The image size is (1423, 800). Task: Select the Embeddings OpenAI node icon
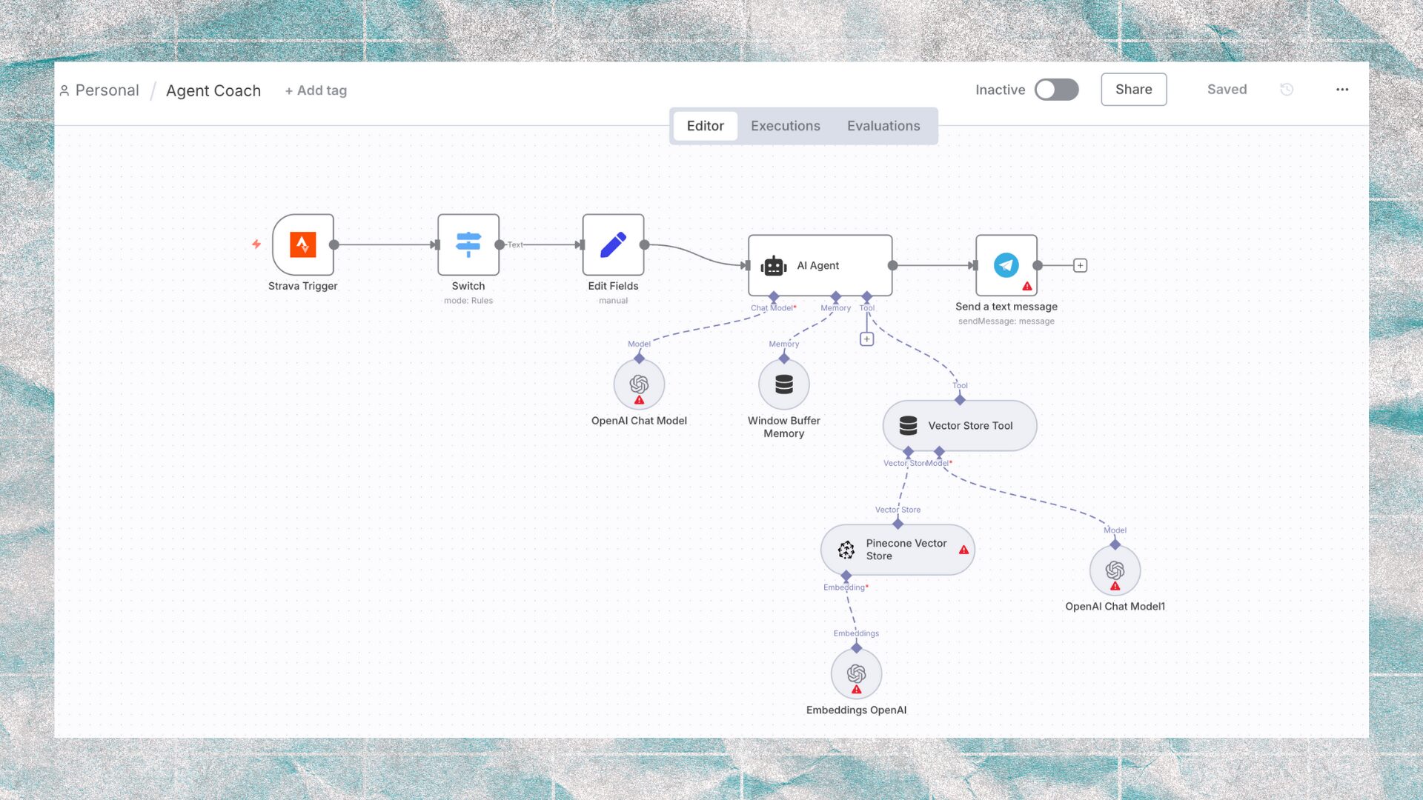point(857,673)
